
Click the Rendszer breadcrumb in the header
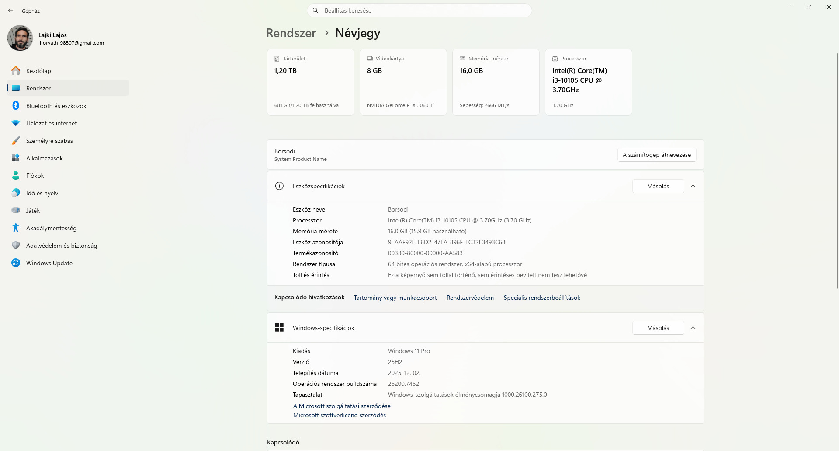point(291,33)
